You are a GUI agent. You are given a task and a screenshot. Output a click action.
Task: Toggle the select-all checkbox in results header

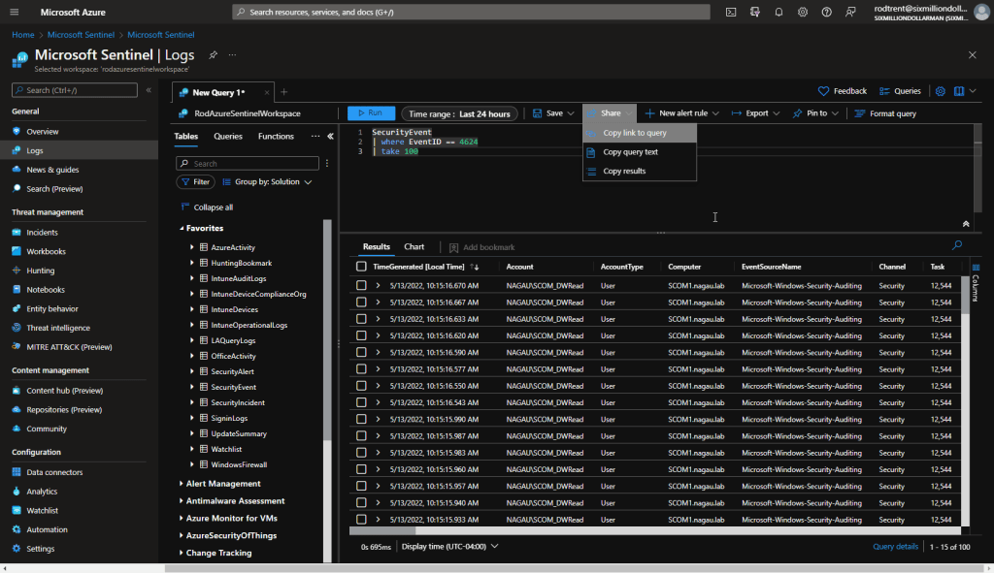[x=361, y=267]
